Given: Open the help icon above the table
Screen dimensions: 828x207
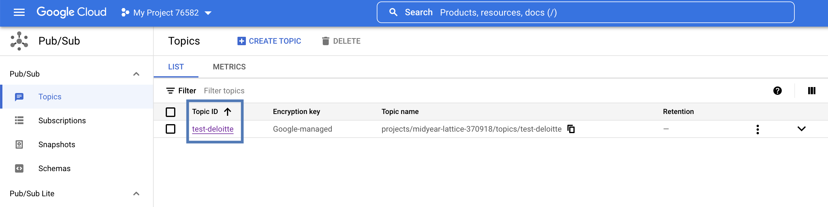Looking at the screenshot, I should coord(777,91).
